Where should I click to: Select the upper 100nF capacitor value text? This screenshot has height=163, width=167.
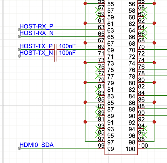point(67,46)
